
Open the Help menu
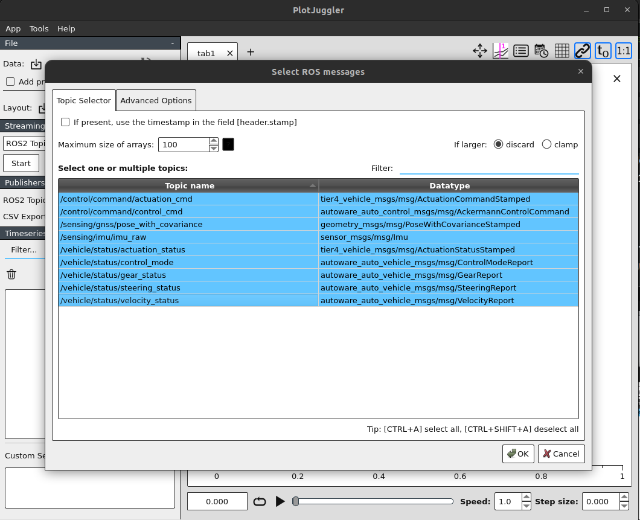point(66,28)
